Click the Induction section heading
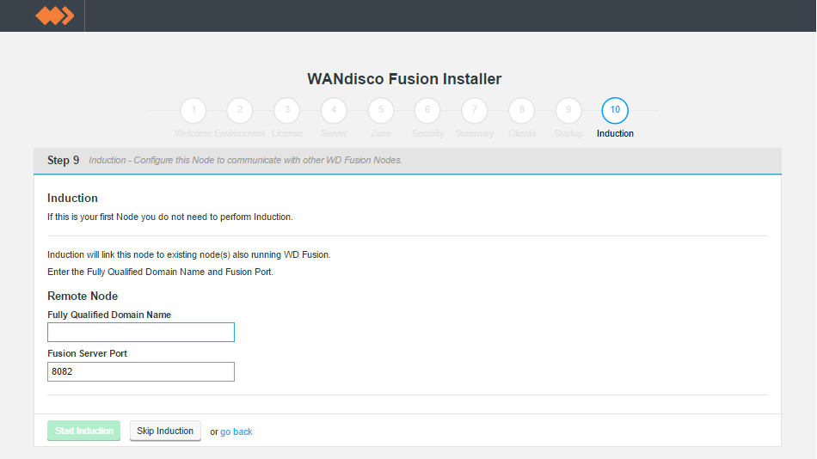This screenshot has height=459, width=817. 72,198
